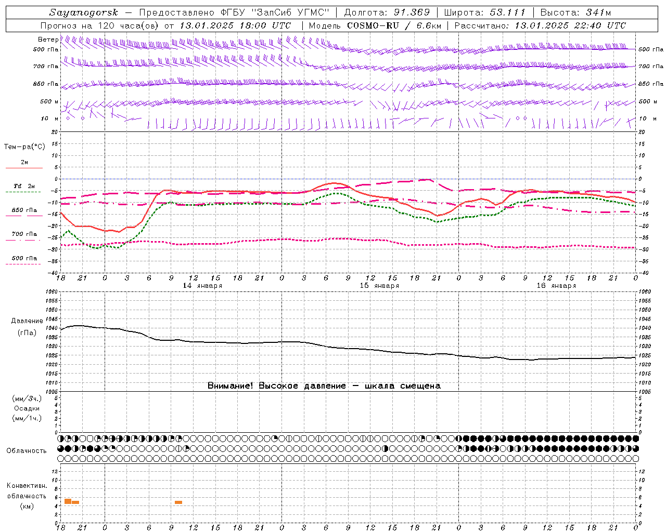Click the '700 гПа' temperature legend entry

click(x=24, y=234)
